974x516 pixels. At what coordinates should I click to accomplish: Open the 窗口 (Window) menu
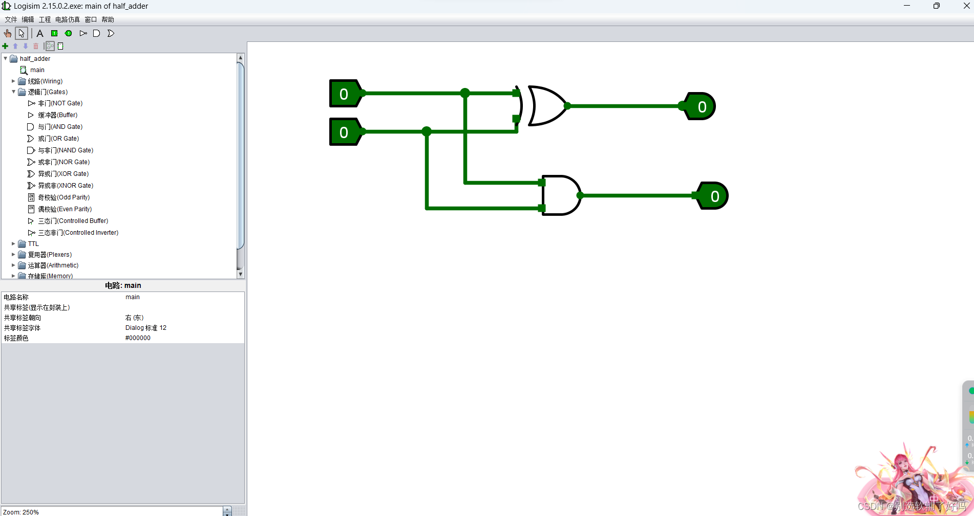91,19
